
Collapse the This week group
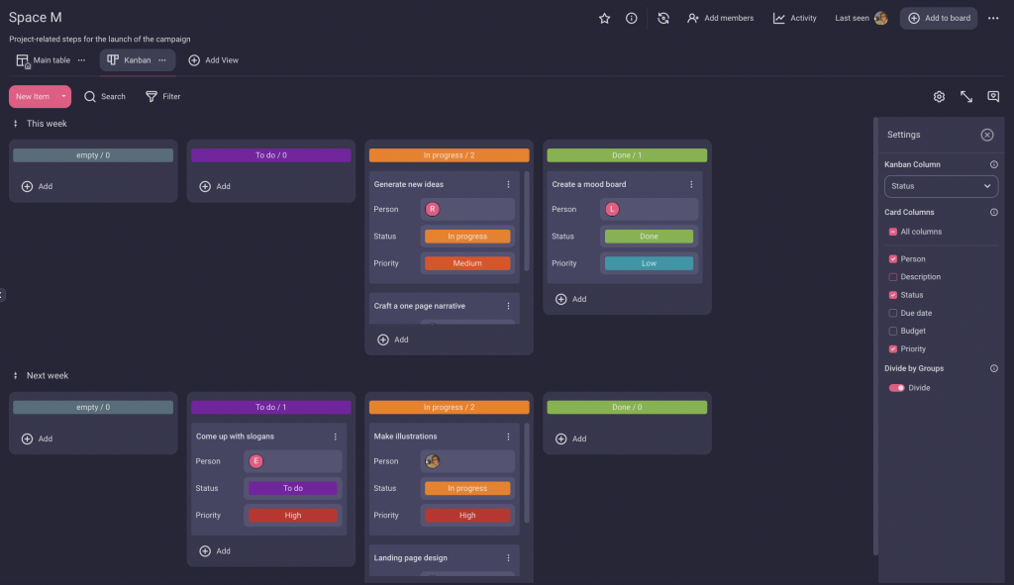pos(15,124)
